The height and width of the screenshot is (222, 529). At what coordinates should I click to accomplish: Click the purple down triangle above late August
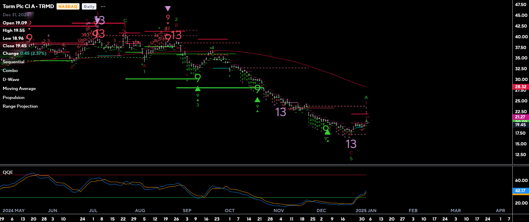pyautogui.click(x=168, y=9)
